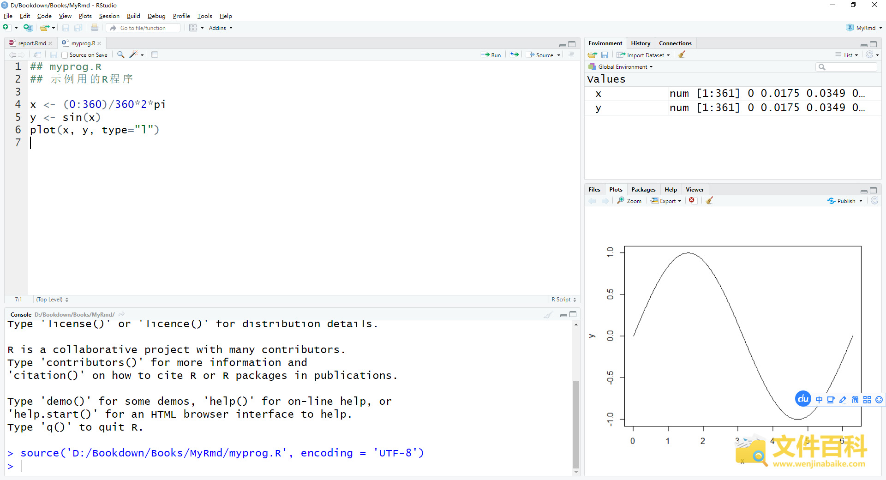886x480 pixels.
Task: Click the Open File folder icon
Action: coord(44,28)
